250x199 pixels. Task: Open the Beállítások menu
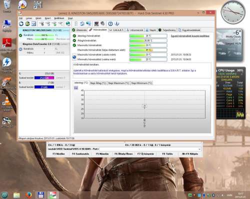tap(59, 18)
